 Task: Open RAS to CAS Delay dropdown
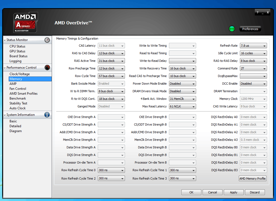(111, 53)
